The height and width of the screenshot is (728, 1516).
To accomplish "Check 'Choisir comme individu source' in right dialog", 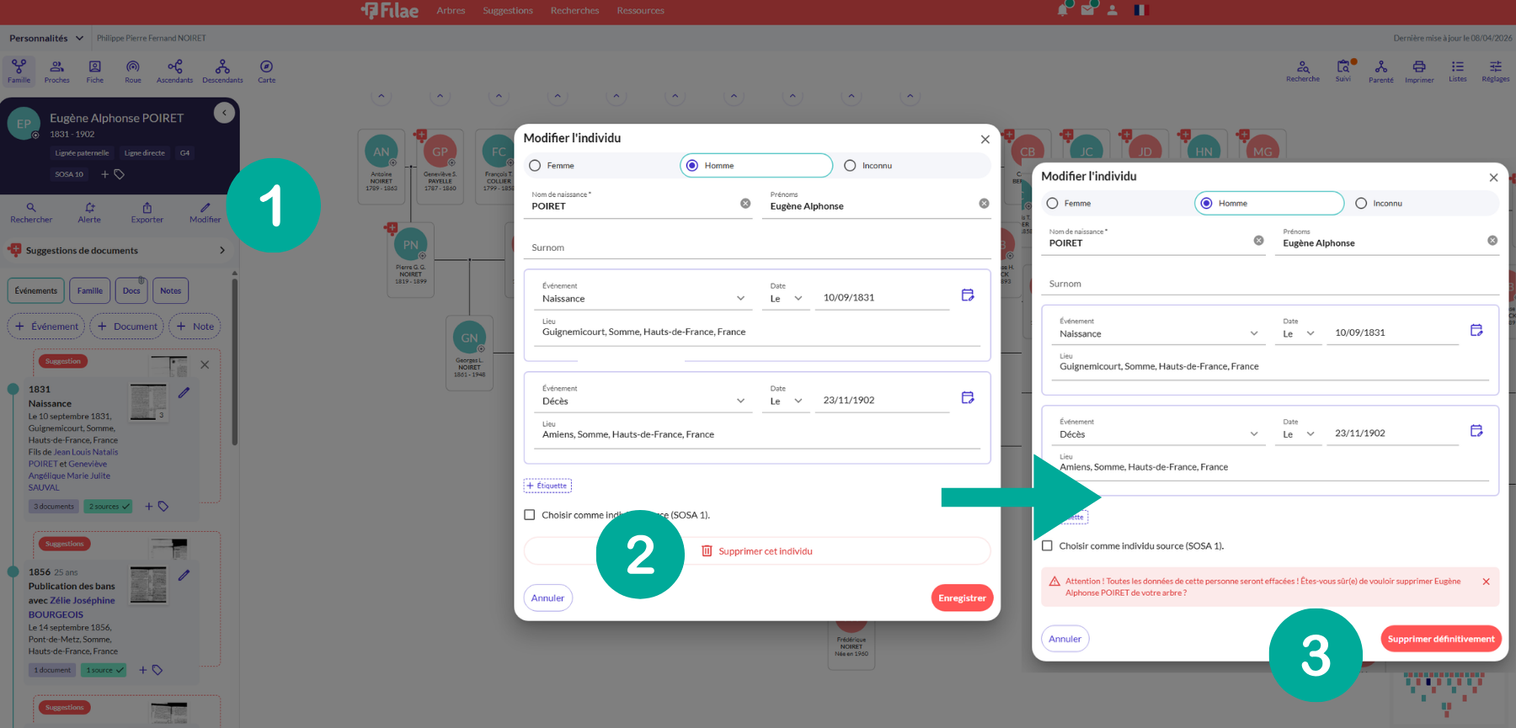I will 1047,546.
